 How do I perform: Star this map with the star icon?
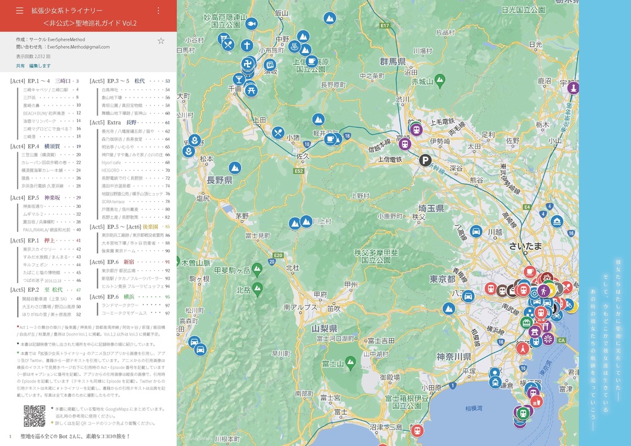tap(161, 41)
